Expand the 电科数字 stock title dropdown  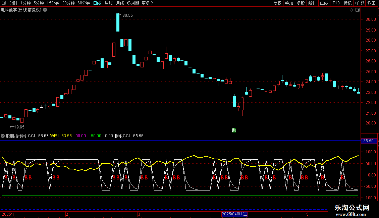45,10
